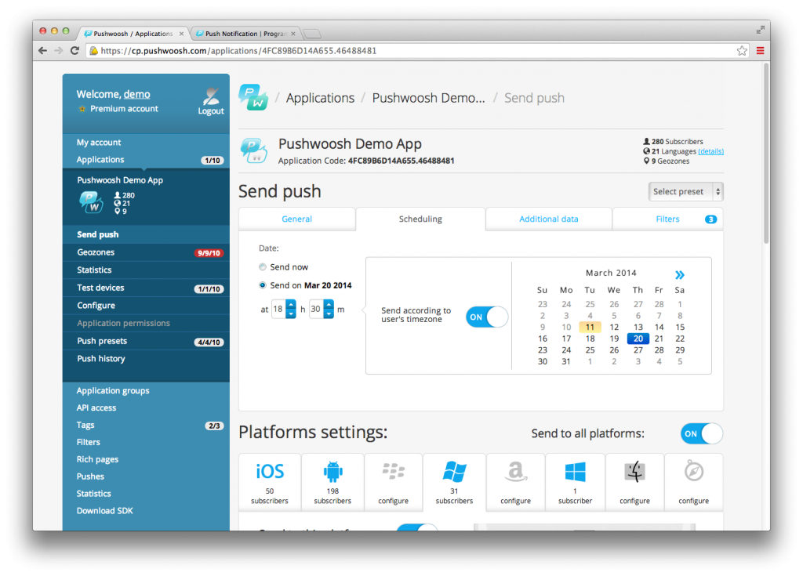Increase the minutes stepper value
The width and height of the screenshot is (803, 576).
(329, 304)
